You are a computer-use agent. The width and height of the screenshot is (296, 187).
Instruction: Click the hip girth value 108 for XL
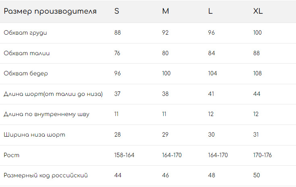coord(257,73)
